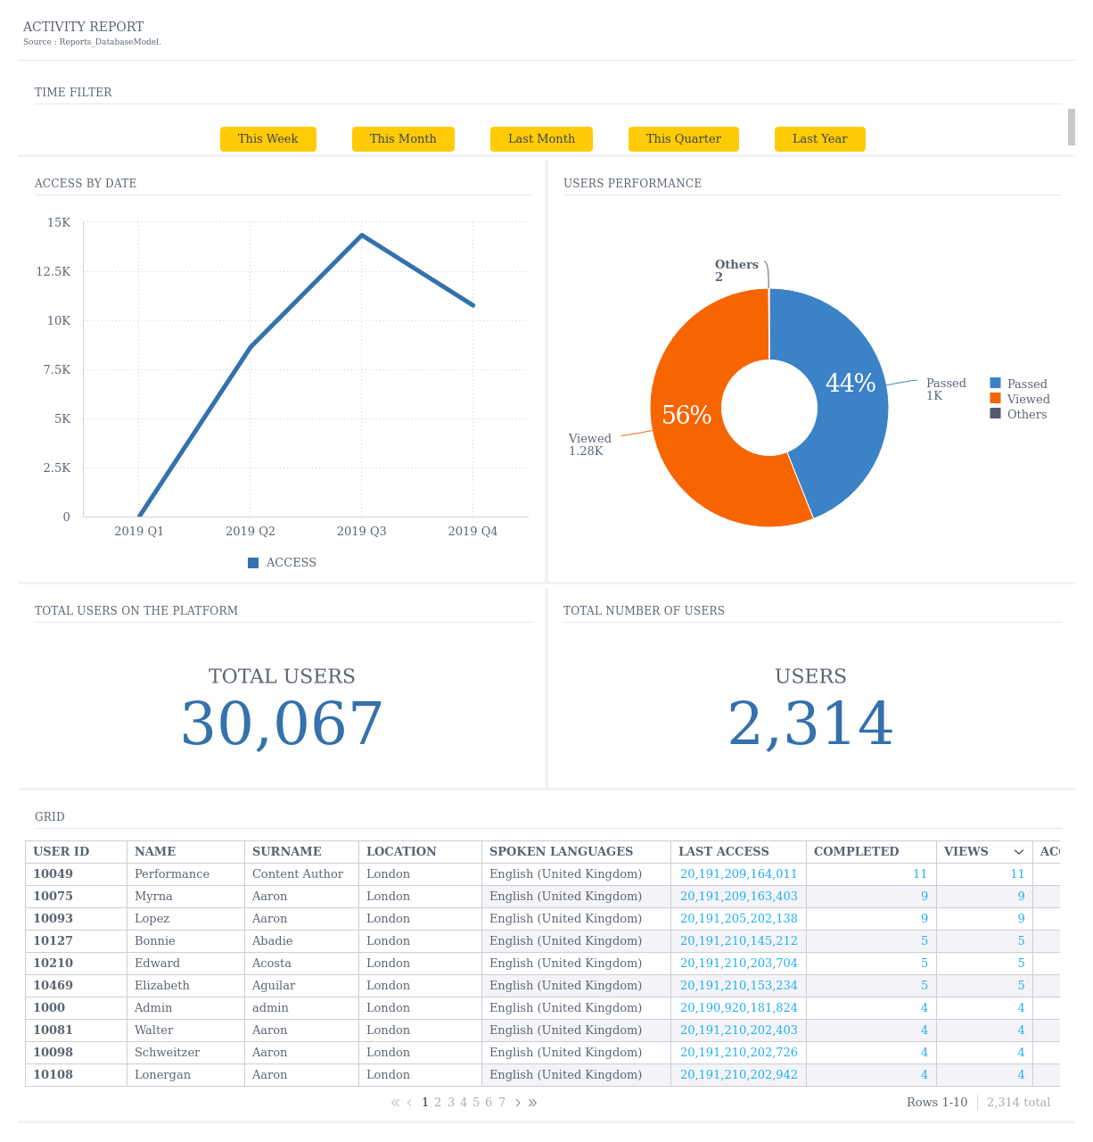Click the previous page arrow in pagination
Image resolution: width=1093 pixels, height=1142 pixels.
(409, 1103)
